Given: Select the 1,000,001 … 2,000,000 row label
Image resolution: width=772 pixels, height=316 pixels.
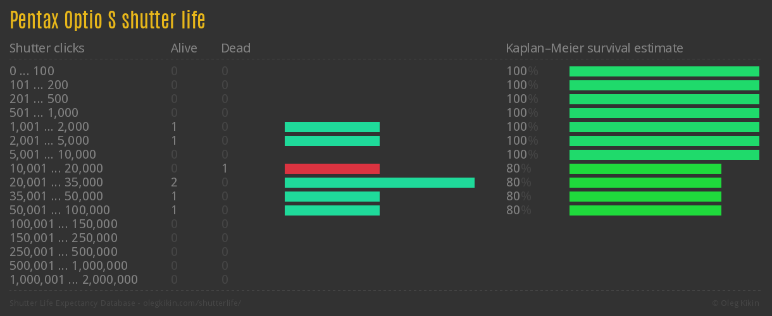Looking at the screenshot, I should pyautogui.click(x=73, y=280).
